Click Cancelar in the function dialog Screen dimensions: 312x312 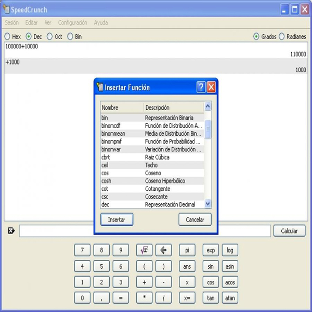point(195,219)
